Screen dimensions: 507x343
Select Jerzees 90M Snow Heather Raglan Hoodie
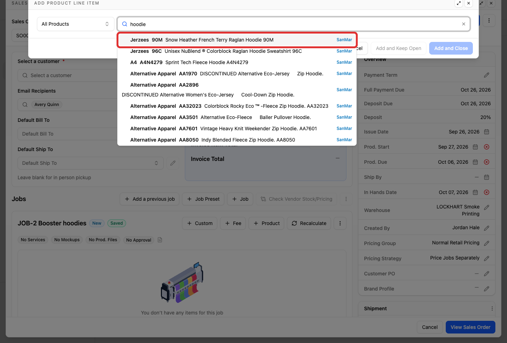(237, 40)
